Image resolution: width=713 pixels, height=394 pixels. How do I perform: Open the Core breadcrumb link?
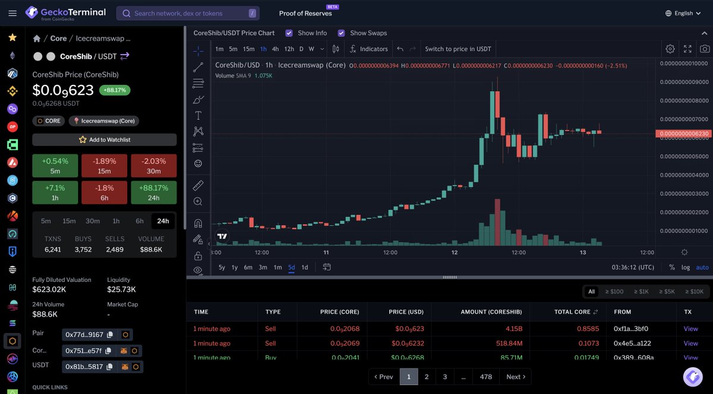[x=58, y=38]
